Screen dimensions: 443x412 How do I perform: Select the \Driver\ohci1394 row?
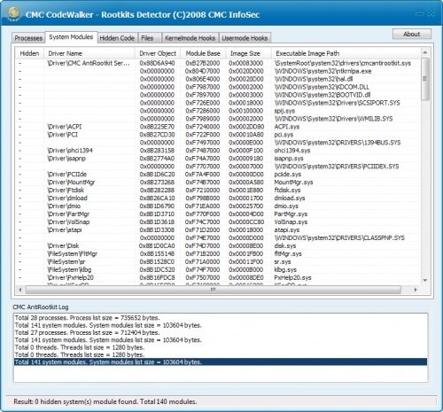point(218,151)
